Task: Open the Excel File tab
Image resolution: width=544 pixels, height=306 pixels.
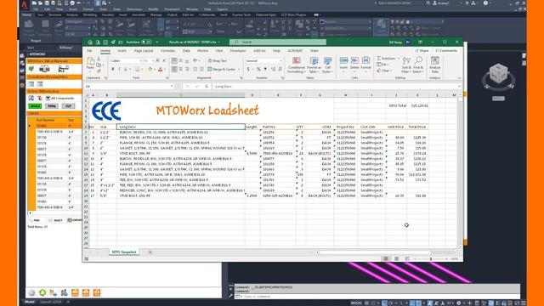Action: pyautogui.click(x=89, y=51)
